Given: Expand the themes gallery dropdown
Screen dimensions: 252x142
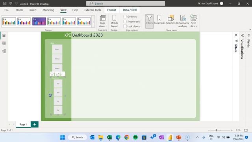Looking at the screenshot, I should 93,22.
